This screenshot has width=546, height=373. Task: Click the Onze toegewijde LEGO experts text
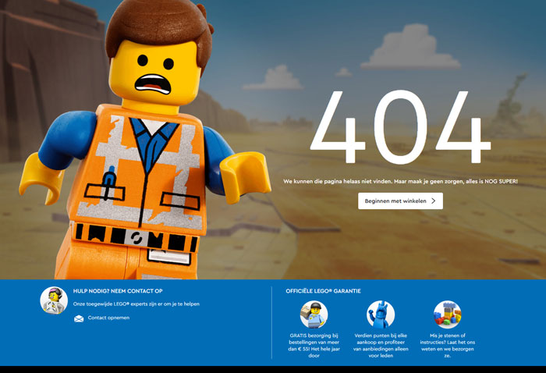pos(136,304)
